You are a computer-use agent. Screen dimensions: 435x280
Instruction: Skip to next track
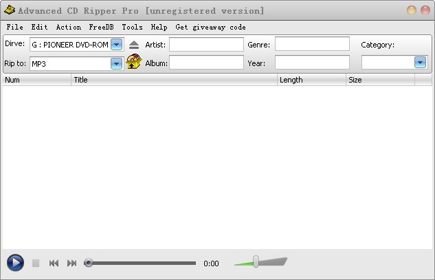(x=71, y=263)
